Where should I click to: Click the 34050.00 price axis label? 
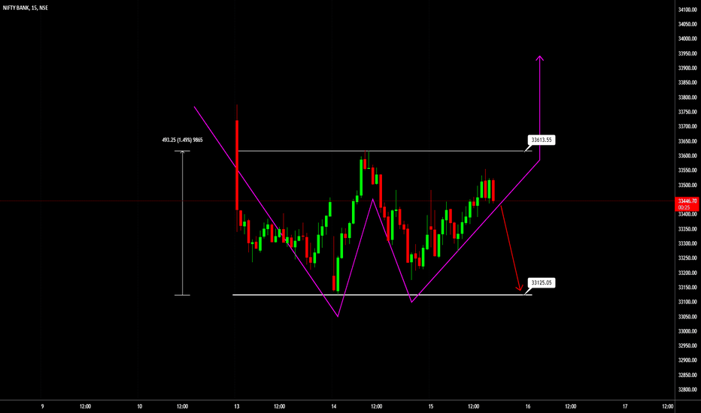coord(687,24)
